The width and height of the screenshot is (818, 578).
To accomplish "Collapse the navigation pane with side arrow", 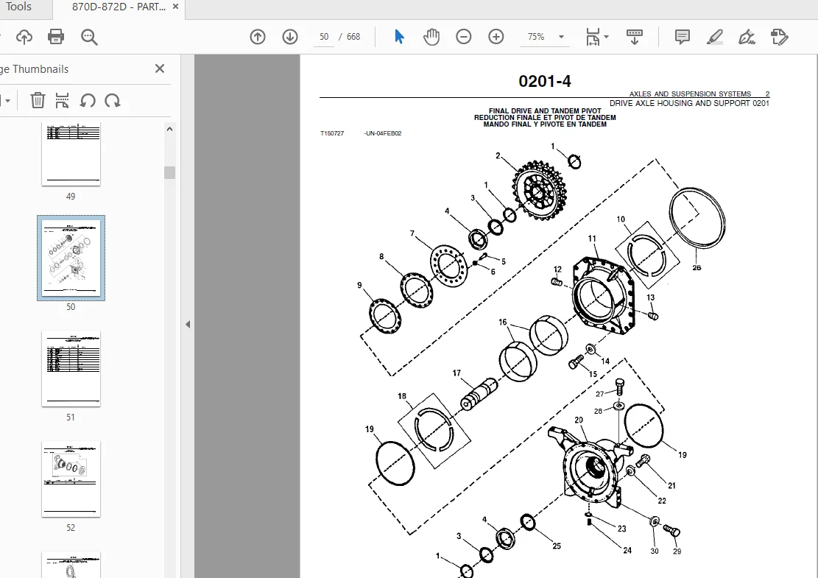I will coord(188,325).
